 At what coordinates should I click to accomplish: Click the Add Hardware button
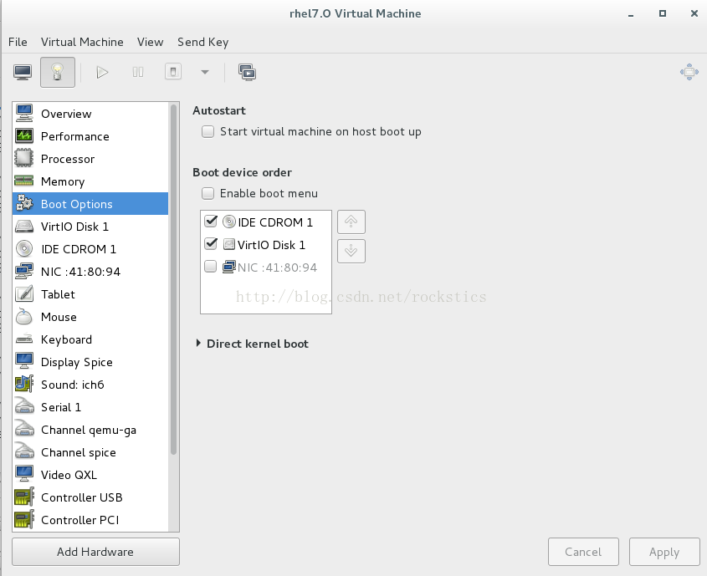(x=95, y=552)
